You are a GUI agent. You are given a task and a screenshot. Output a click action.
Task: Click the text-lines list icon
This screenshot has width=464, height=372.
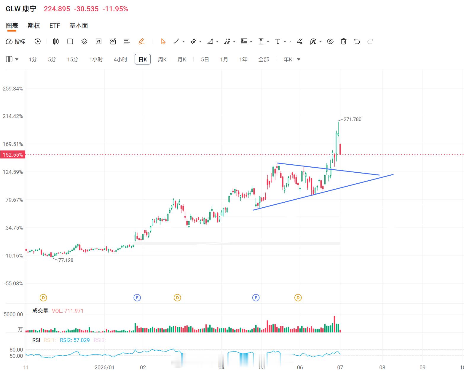pos(127,42)
